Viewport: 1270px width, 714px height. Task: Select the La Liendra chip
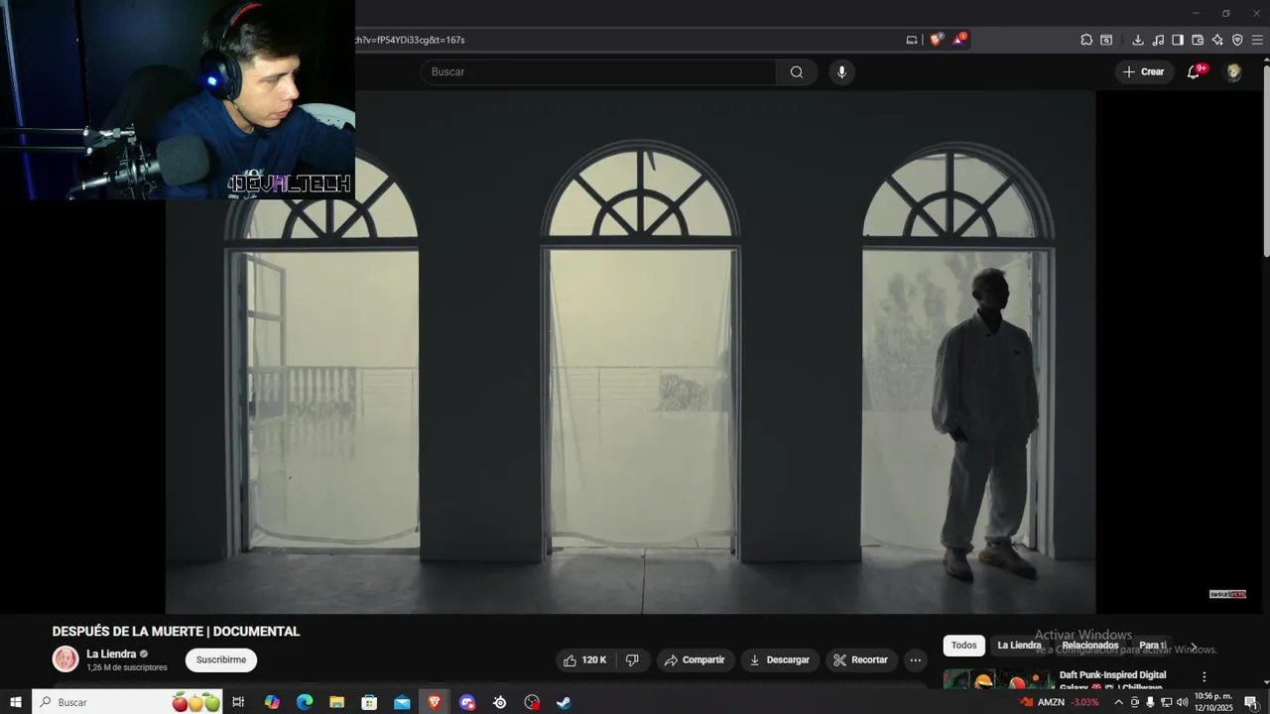point(1019,646)
